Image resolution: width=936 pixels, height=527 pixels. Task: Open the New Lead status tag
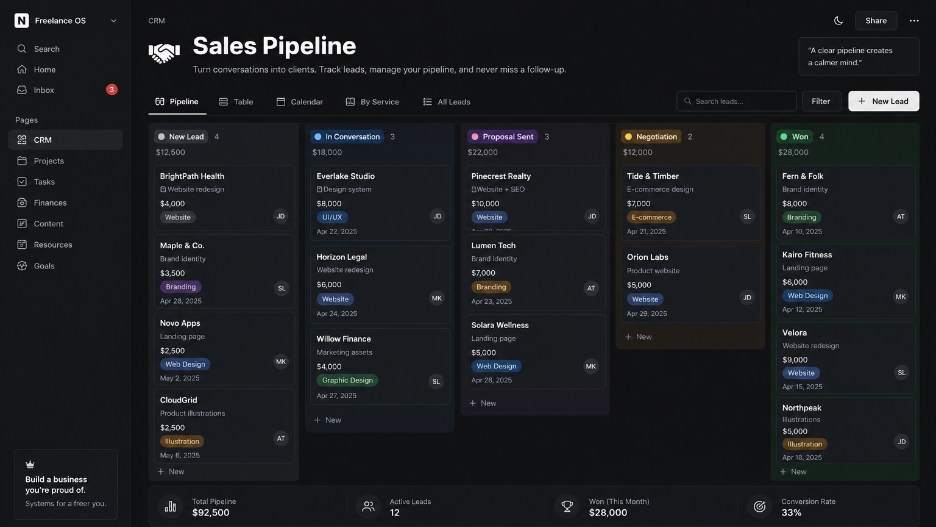coord(180,137)
